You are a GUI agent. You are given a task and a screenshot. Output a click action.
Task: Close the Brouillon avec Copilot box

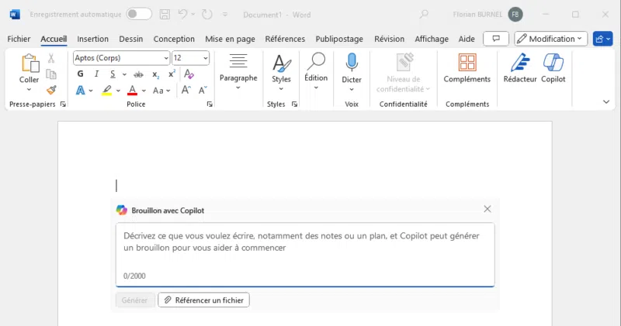[487, 209]
